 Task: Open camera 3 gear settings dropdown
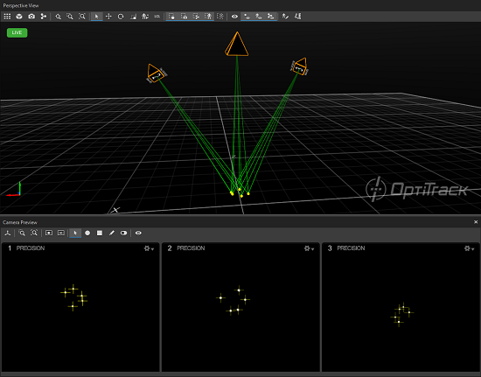[469, 248]
